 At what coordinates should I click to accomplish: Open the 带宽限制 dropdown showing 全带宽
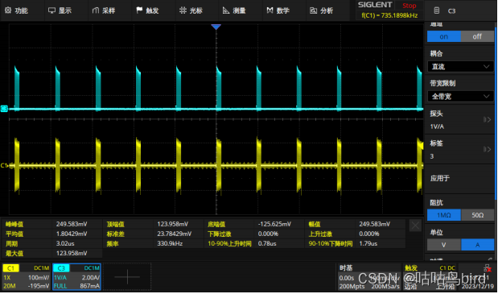460,97
